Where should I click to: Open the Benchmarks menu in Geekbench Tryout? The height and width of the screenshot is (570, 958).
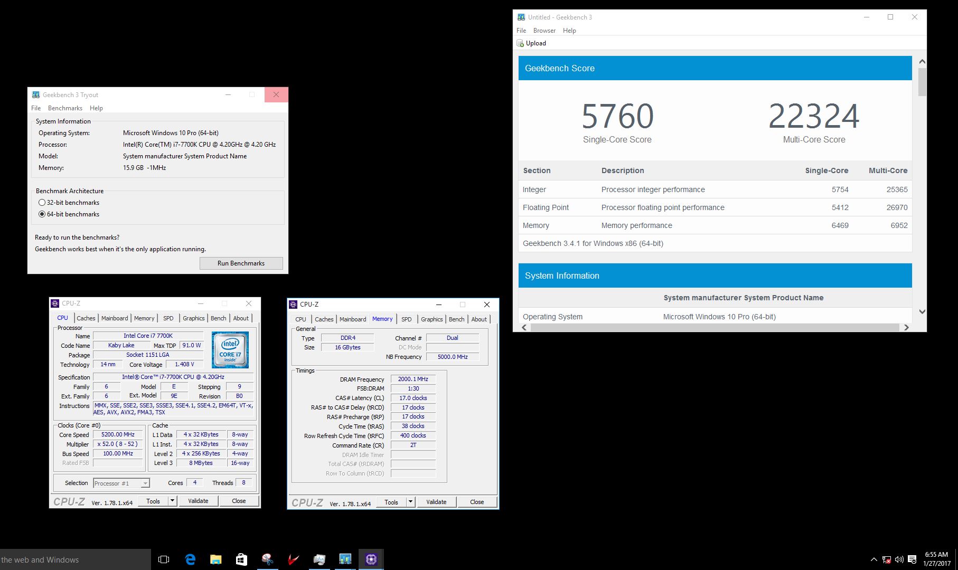click(x=65, y=108)
